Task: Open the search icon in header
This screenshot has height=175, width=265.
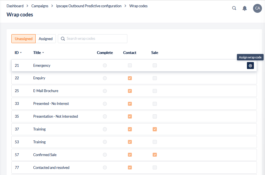Action: point(234,8)
